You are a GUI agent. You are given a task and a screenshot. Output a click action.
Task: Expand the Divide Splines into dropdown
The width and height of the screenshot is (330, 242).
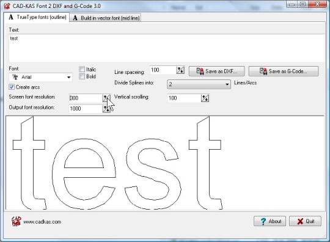pyautogui.click(x=199, y=84)
